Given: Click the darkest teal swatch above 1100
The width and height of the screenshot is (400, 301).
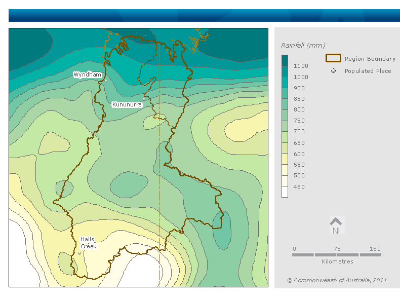Looking at the screenshot, I should pyautogui.click(x=285, y=60).
